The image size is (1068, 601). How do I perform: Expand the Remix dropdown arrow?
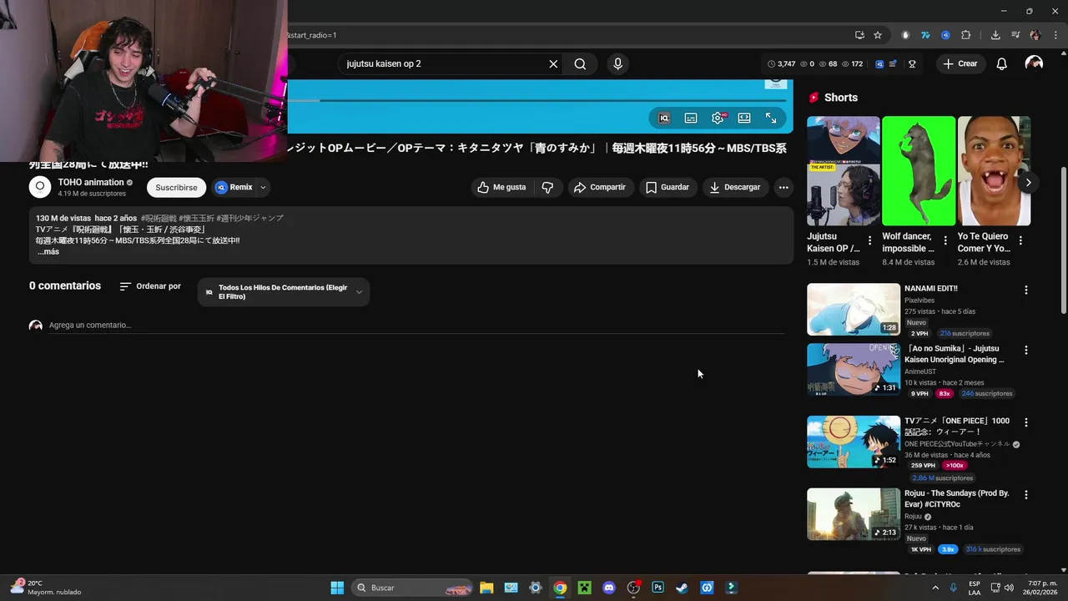tap(263, 188)
